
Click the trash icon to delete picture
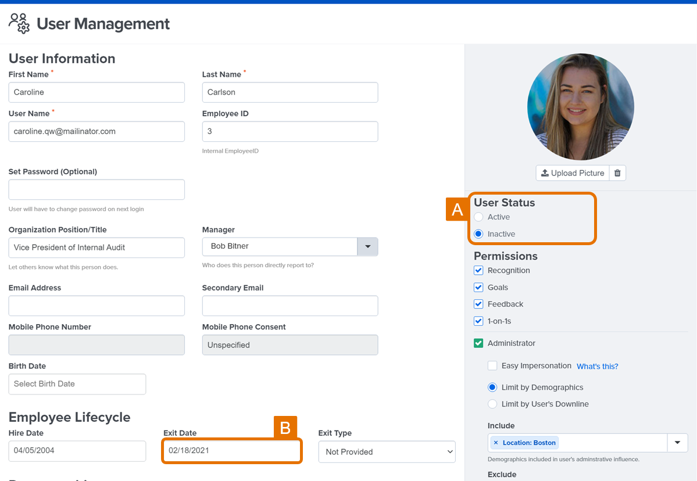click(617, 173)
